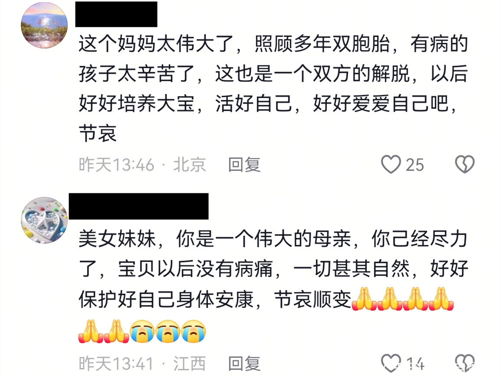Open the first commenter's redacted username
The height and width of the screenshot is (378, 500).
pyautogui.click(x=116, y=14)
